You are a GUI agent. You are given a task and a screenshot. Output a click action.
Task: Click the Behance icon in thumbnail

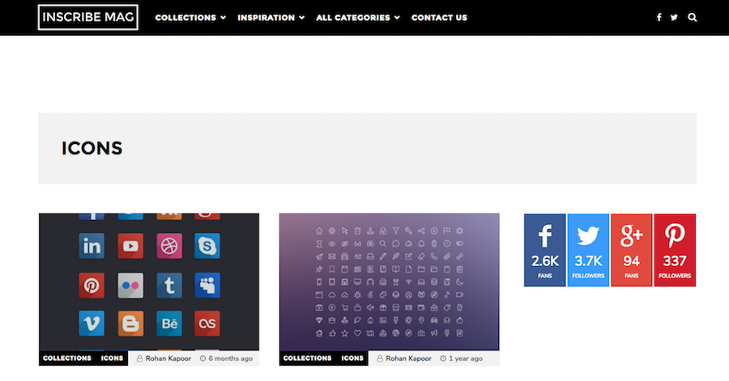(169, 324)
